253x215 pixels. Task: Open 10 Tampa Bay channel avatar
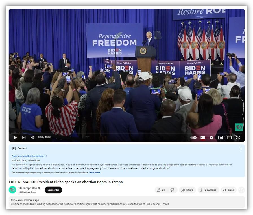click(x=12, y=190)
